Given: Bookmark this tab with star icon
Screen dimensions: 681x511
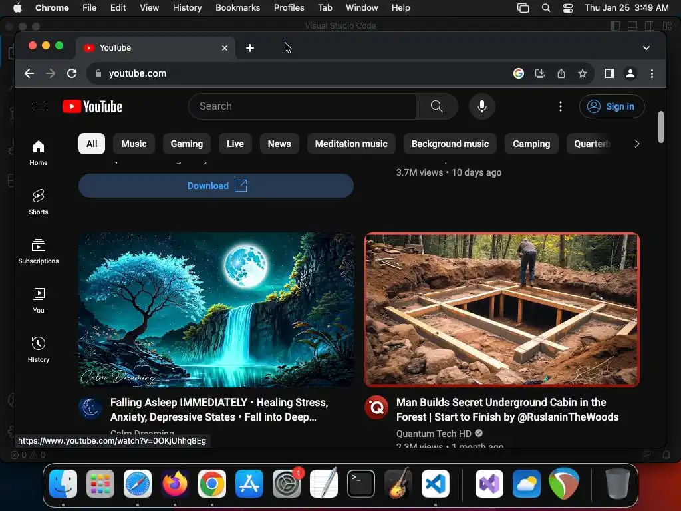Looking at the screenshot, I should (583, 73).
